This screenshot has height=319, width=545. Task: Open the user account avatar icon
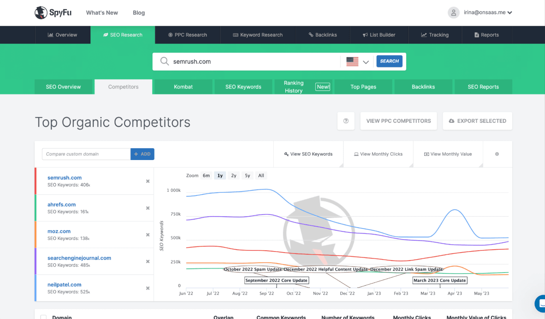pos(454,13)
